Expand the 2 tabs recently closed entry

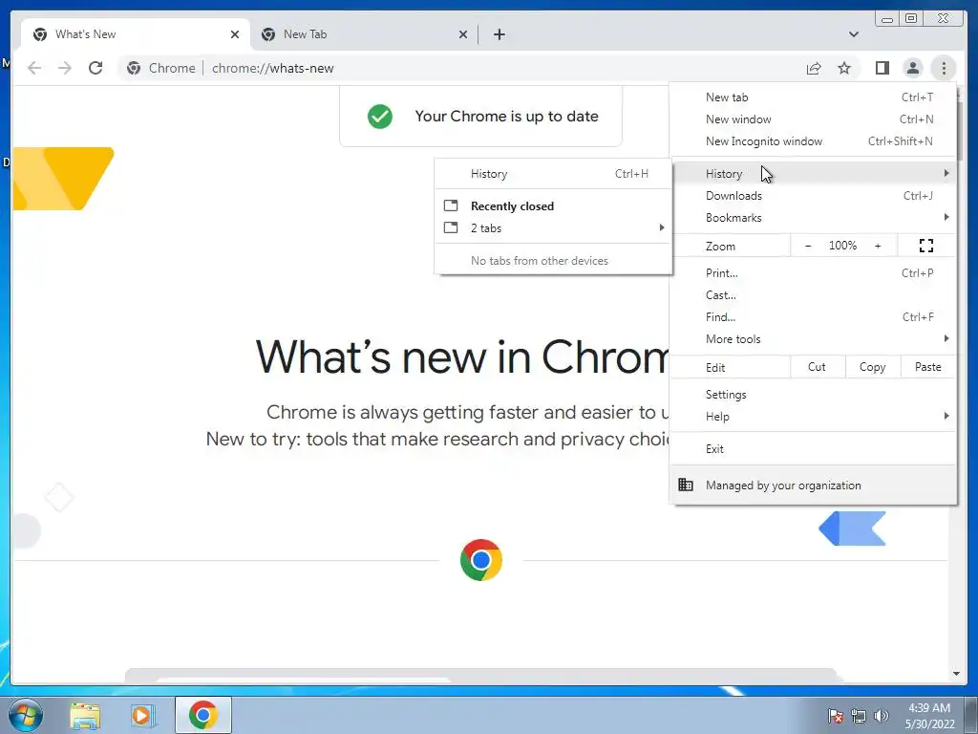click(553, 228)
